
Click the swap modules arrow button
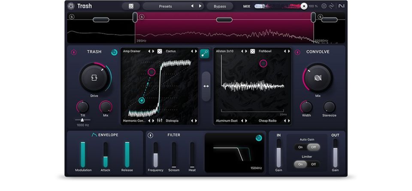[x=206, y=86]
